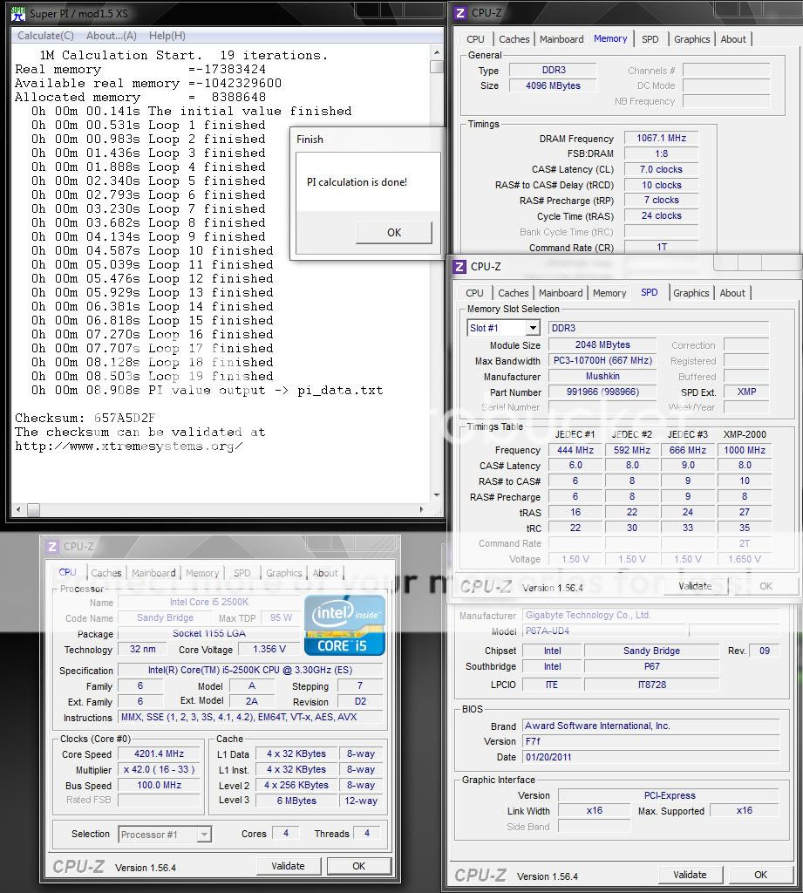Click the Manufacturer value Mushkin
This screenshot has width=803, height=893.
pyautogui.click(x=602, y=376)
